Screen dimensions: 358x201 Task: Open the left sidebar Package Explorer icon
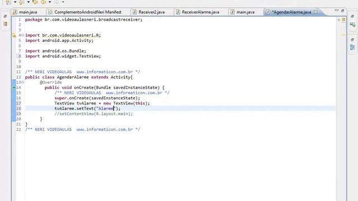pyautogui.click(x=5, y=24)
